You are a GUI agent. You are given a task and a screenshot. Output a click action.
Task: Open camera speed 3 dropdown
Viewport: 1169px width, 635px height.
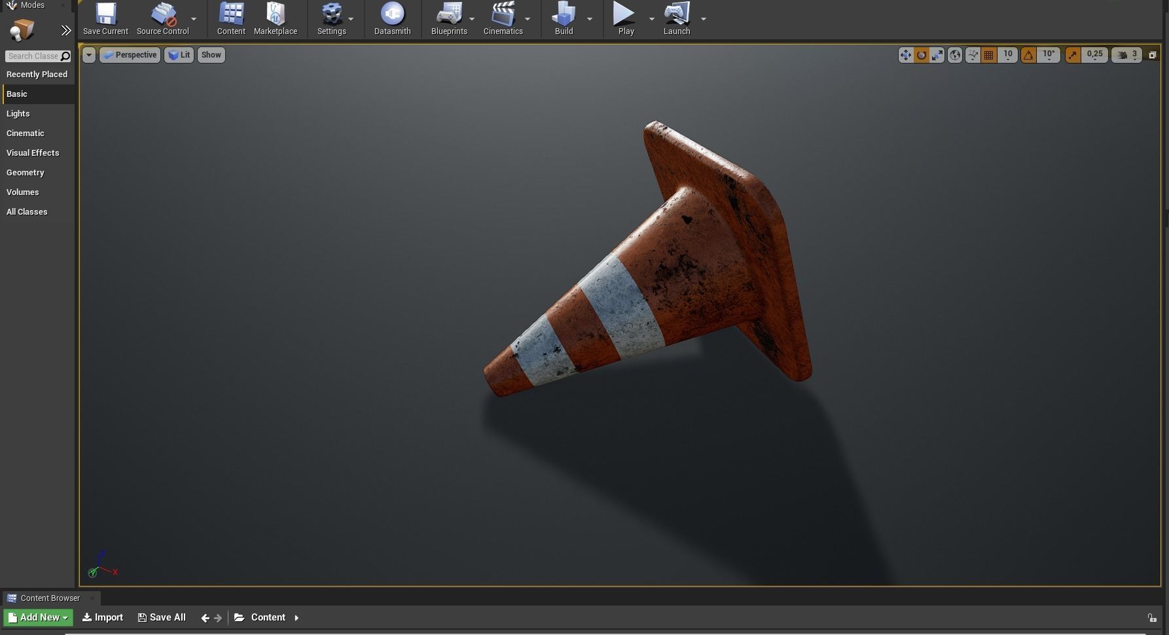(1127, 55)
